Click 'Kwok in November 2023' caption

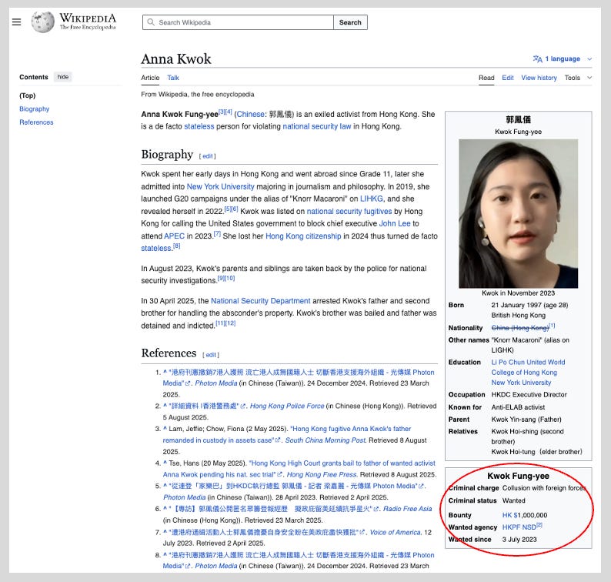(x=518, y=293)
